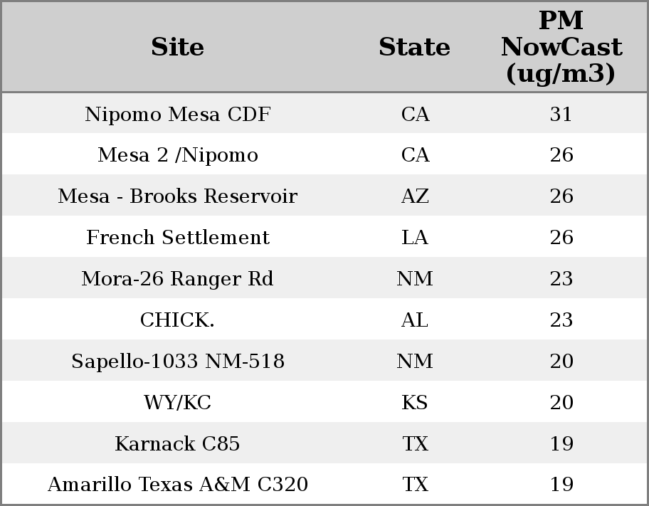This screenshot has height=506, width=649.
Task: Click the LA state cell
Action: point(415,238)
